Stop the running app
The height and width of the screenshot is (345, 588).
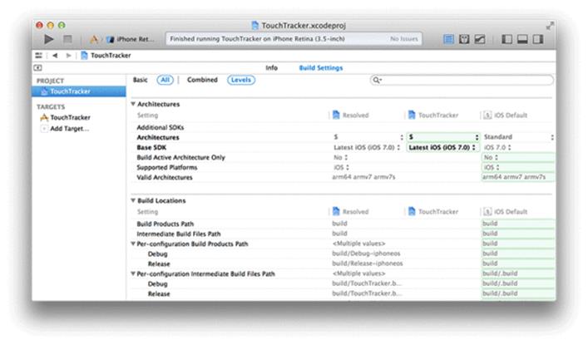click(67, 39)
